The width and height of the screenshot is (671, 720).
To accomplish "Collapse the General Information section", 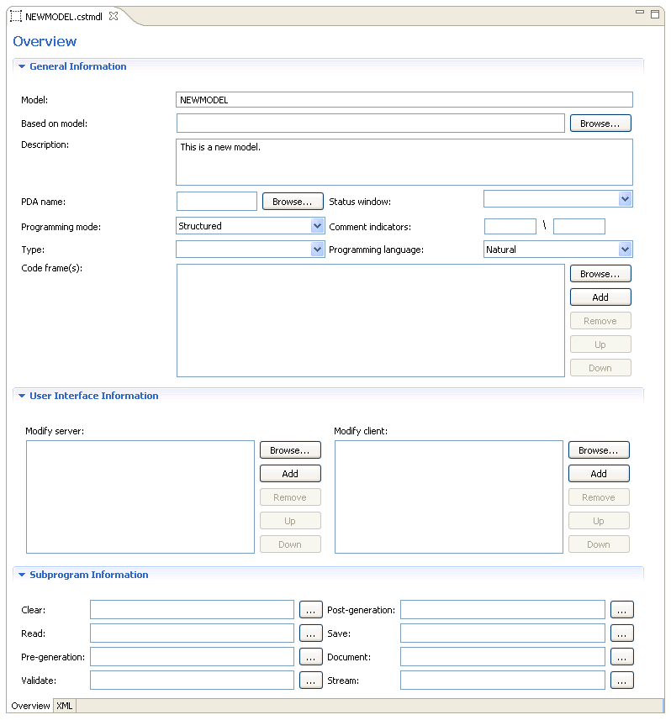I will pos(22,66).
